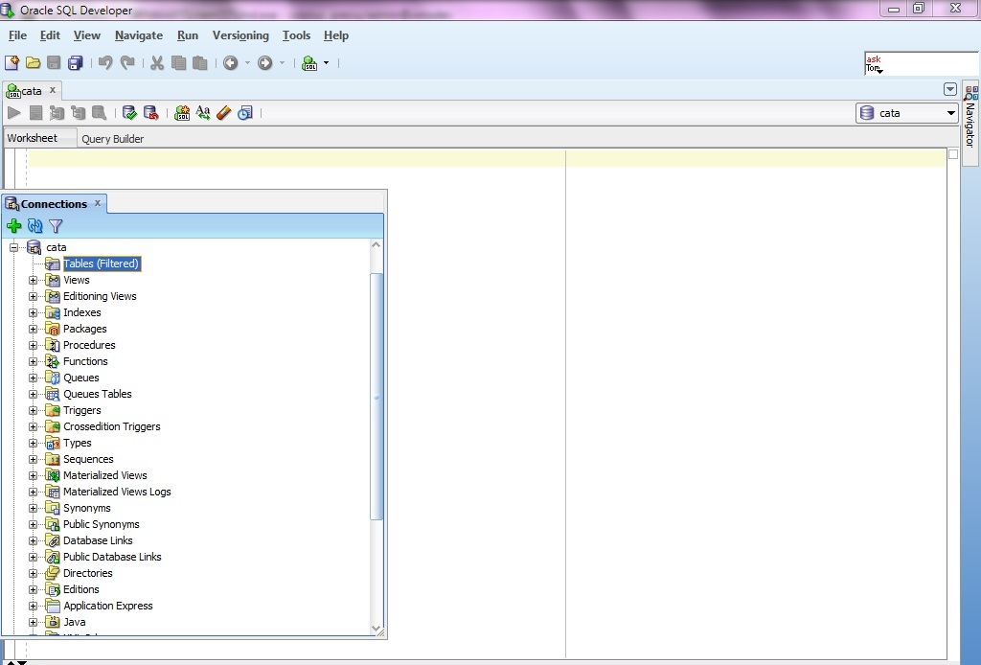Click the Filter funnel icon in Connections
Screen dimensions: 981x665
tap(56, 226)
